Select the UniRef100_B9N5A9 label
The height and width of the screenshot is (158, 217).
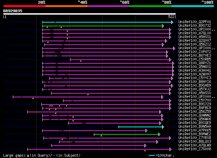[195, 127]
